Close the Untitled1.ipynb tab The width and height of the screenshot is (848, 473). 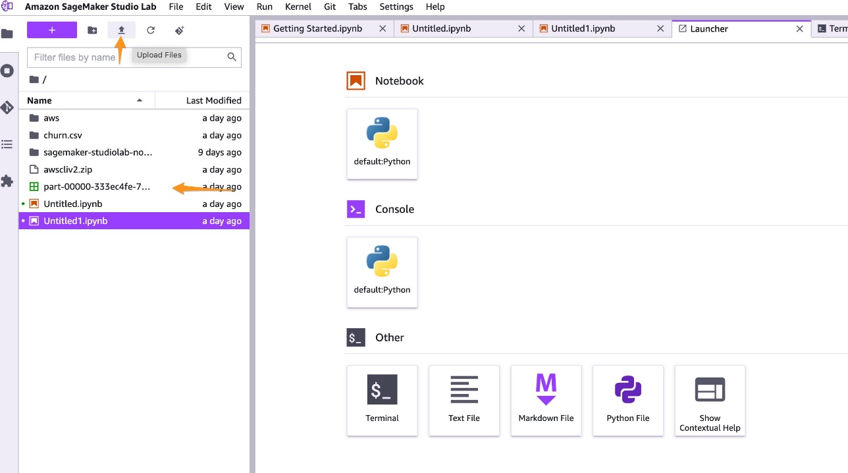coord(661,29)
